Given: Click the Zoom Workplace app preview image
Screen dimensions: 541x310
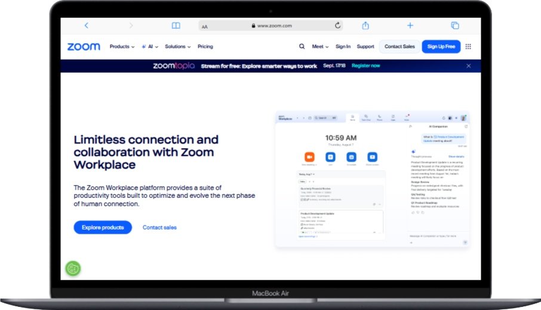Looking at the screenshot, I should tap(372, 179).
